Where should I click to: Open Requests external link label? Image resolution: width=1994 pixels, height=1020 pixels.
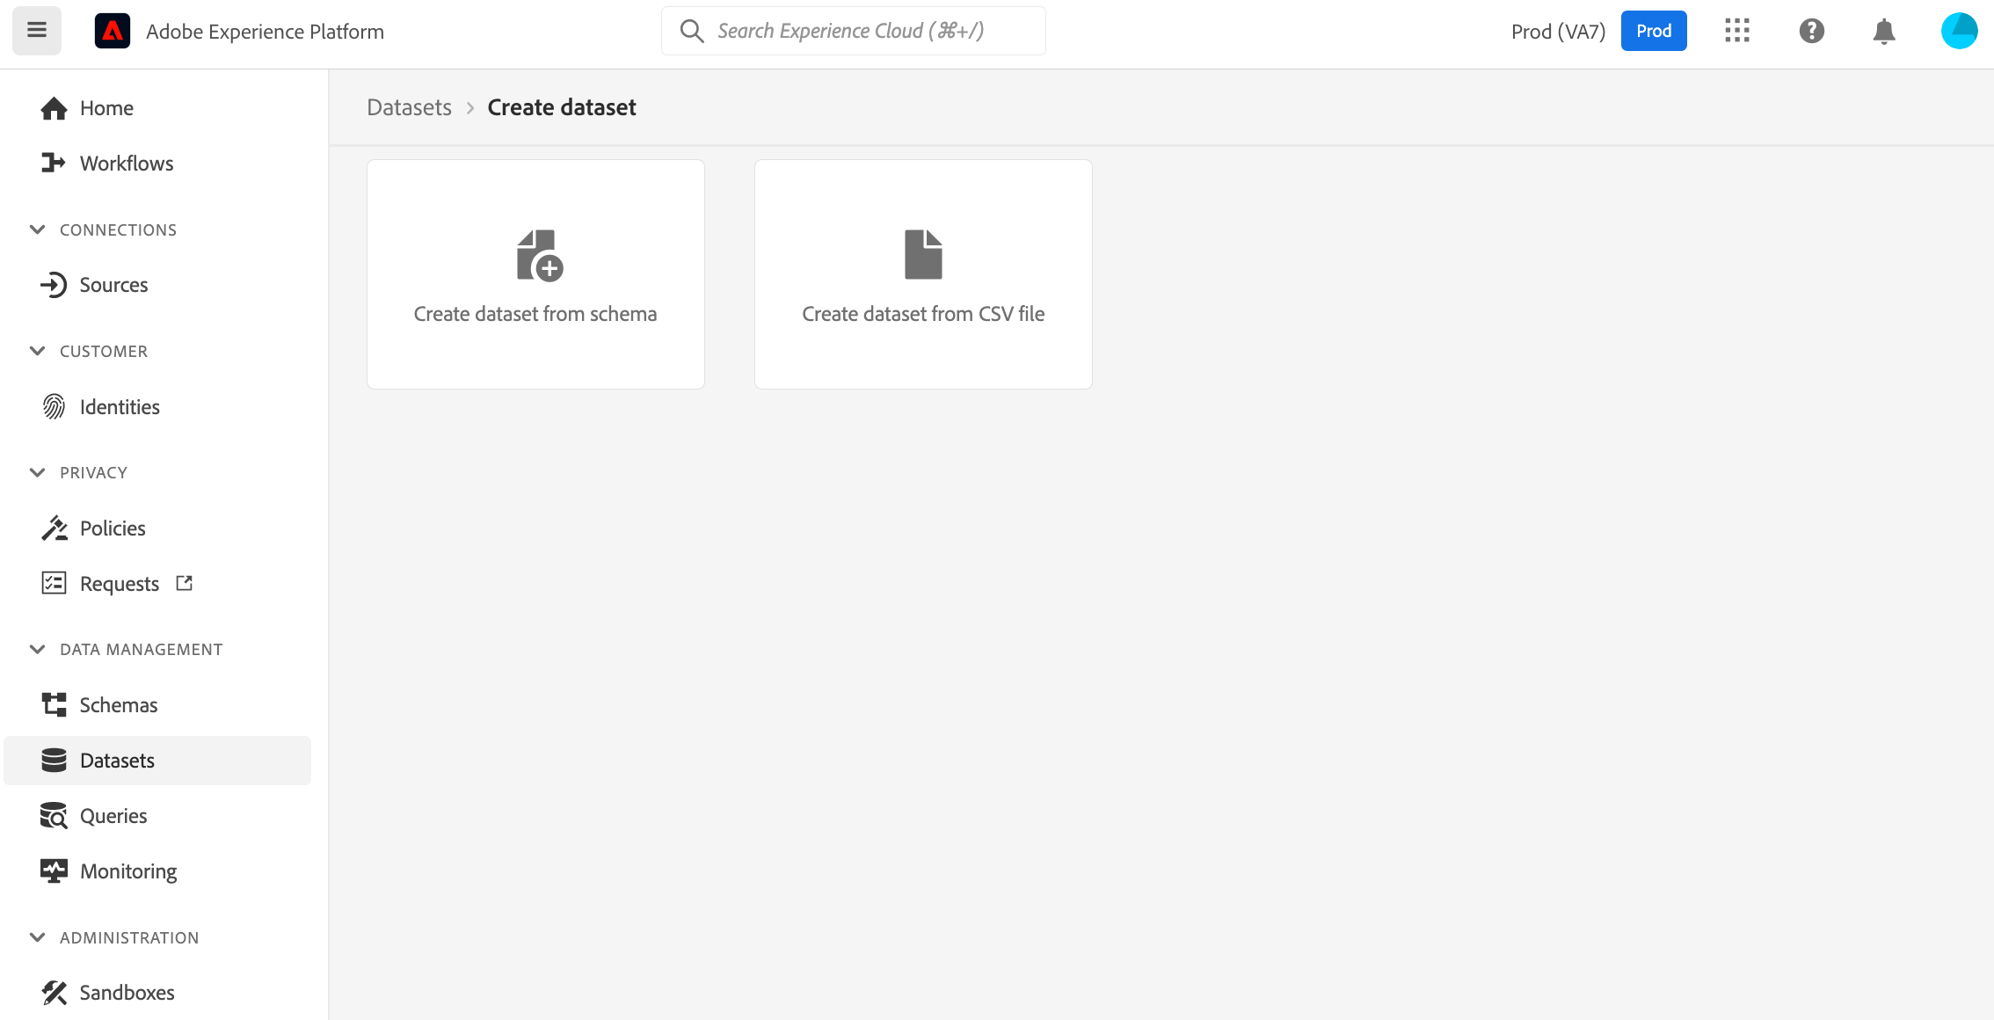click(x=120, y=584)
